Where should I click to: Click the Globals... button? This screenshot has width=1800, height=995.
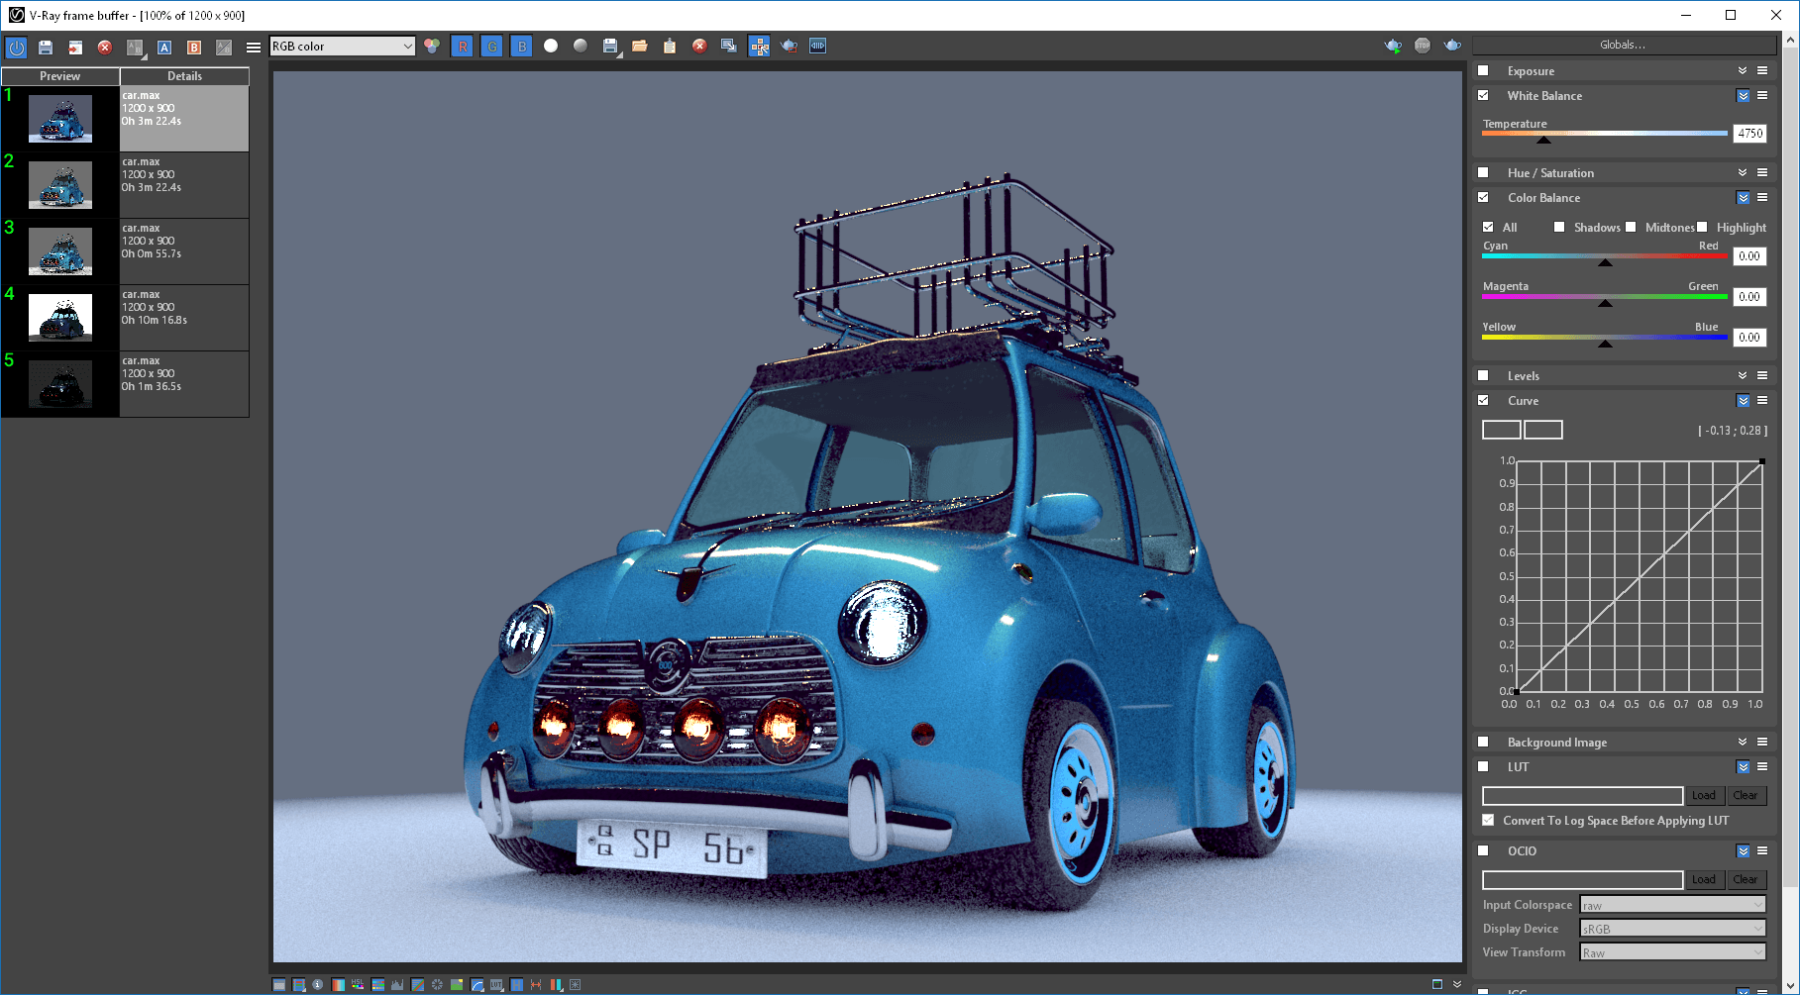point(1624,44)
